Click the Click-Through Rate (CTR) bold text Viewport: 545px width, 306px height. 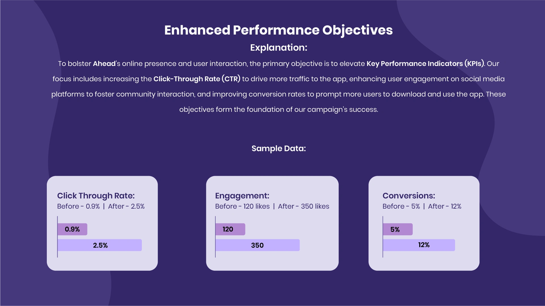197,79
